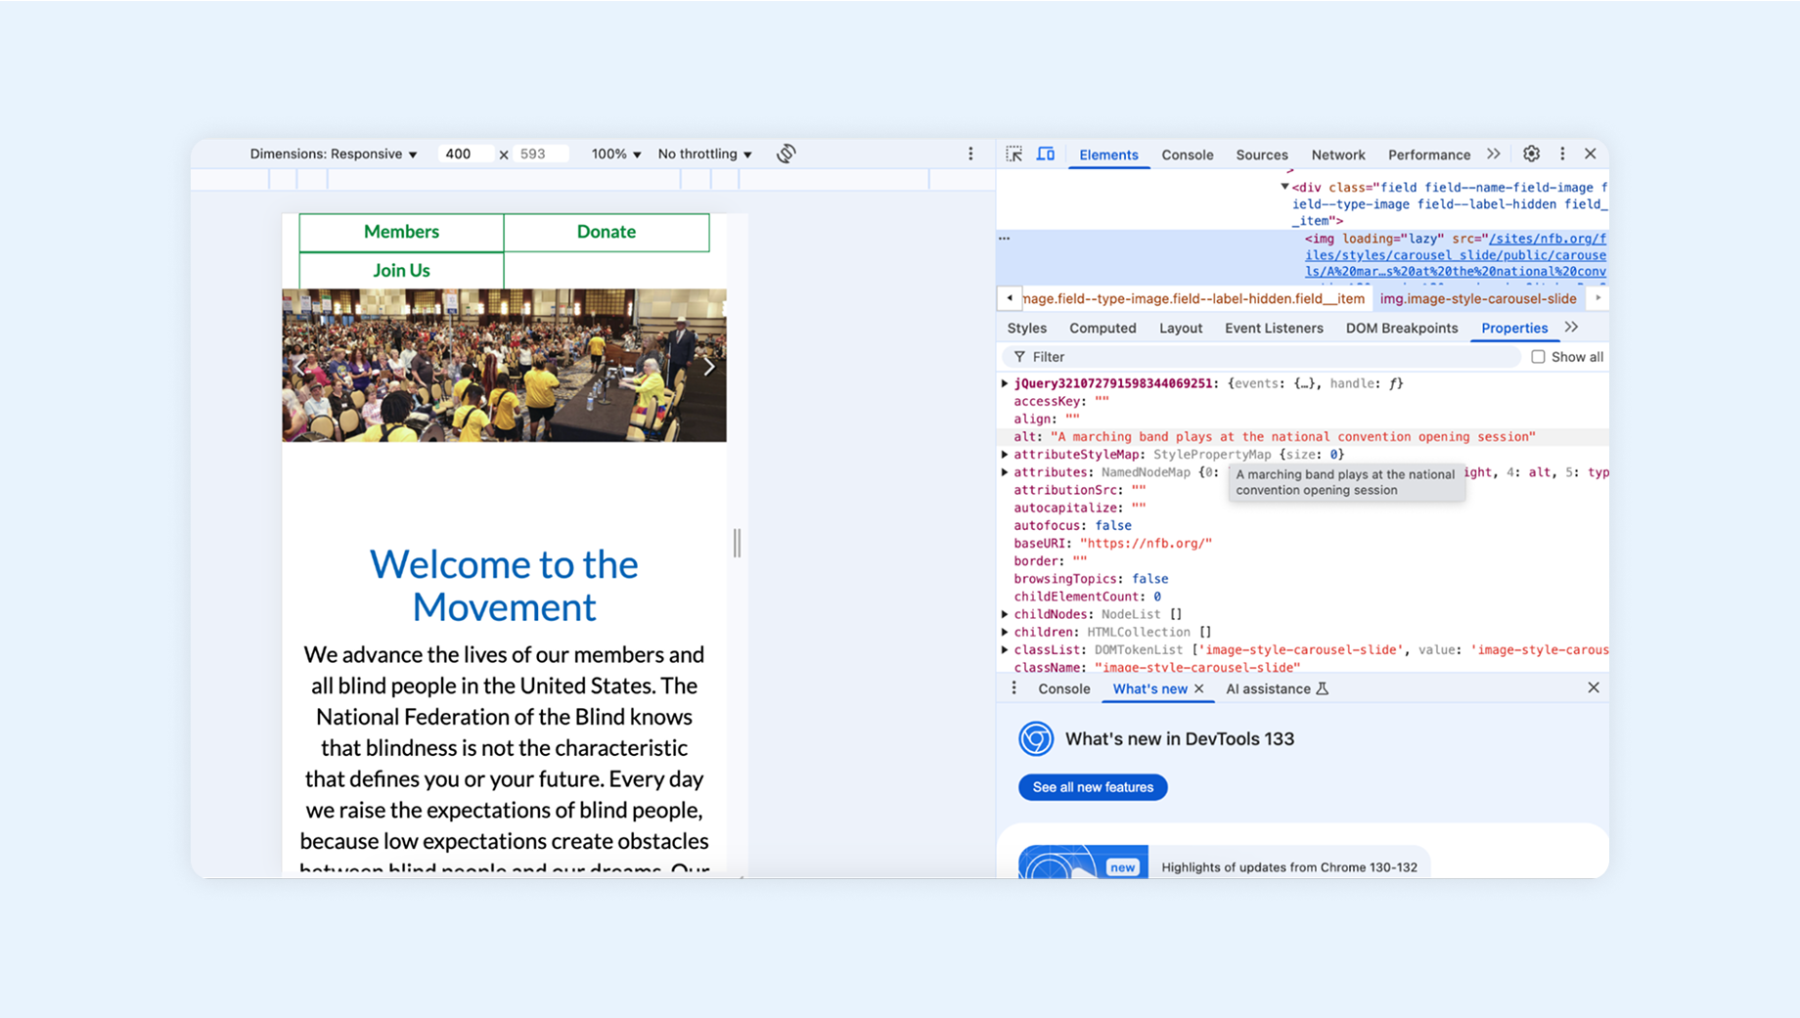Expand the attributeStyleMap property
The width and height of the screenshot is (1800, 1018).
1005,455
